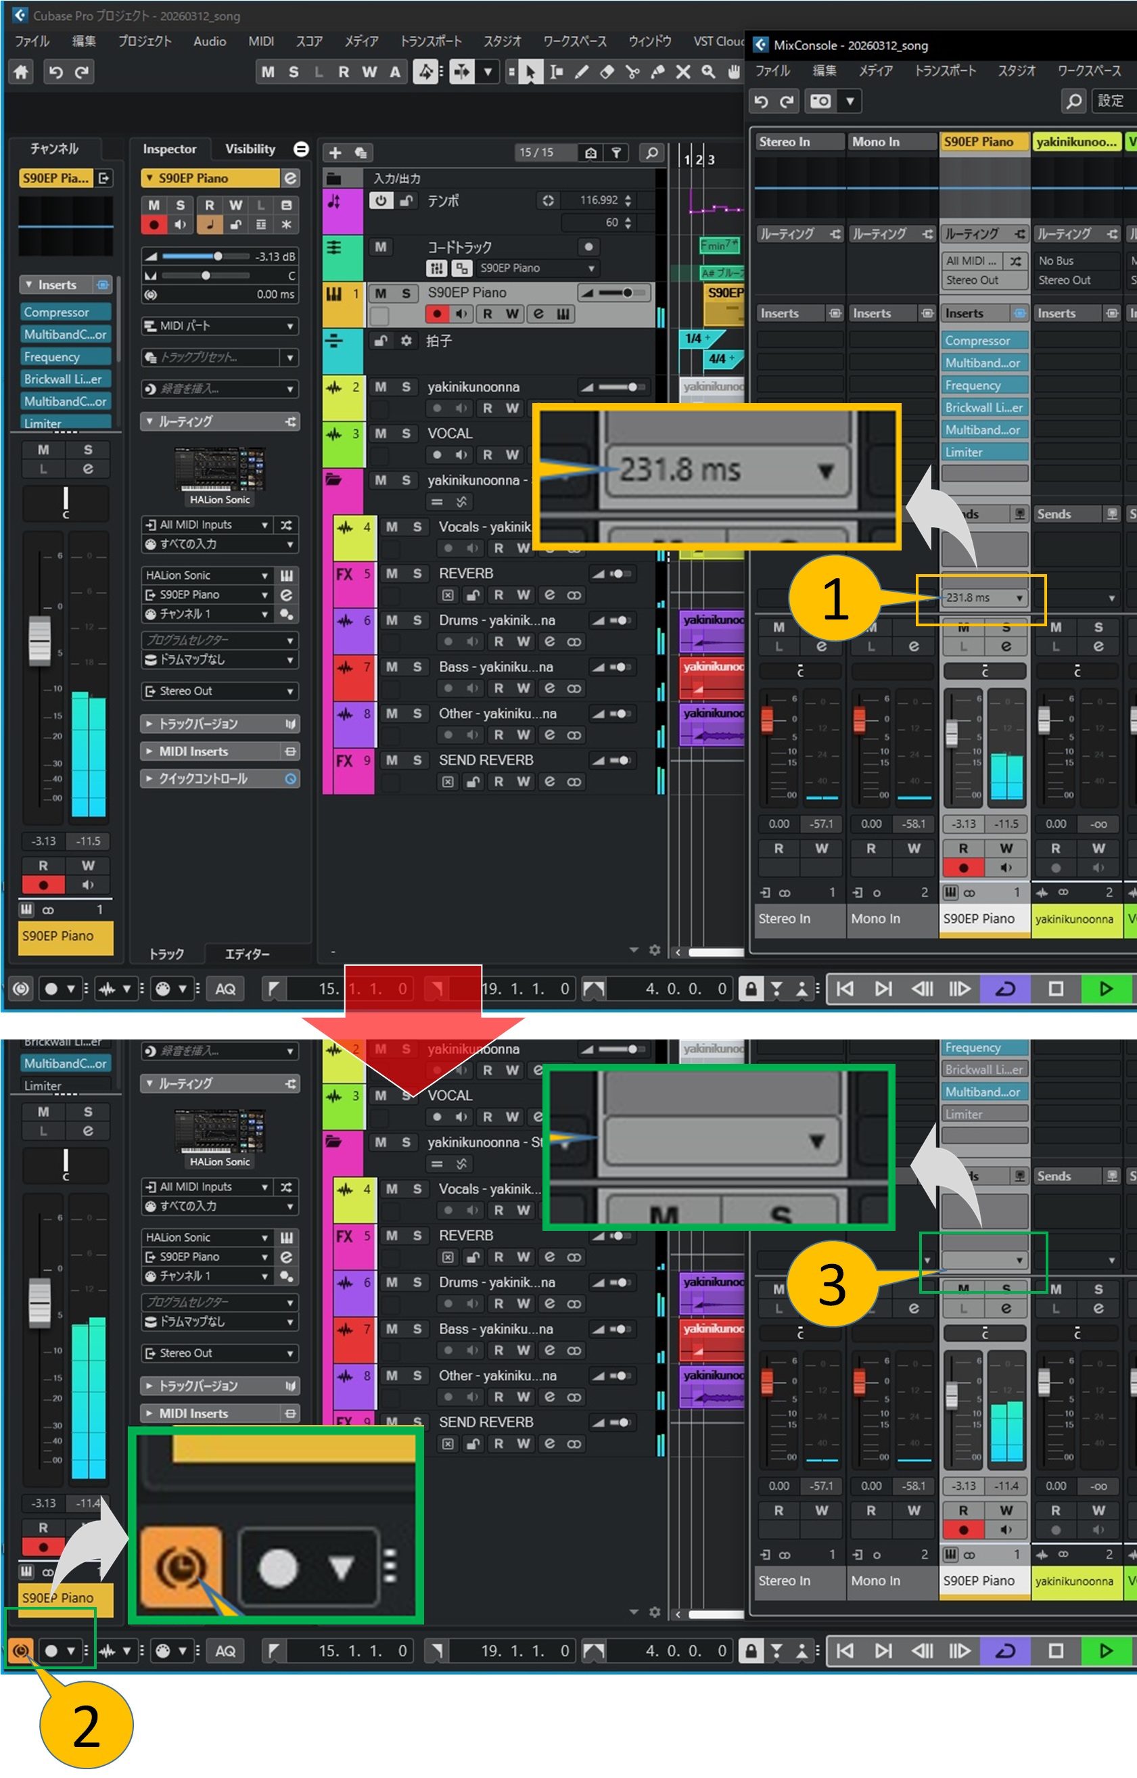Click the tempo value field 116.992
The height and width of the screenshot is (1778, 1137).
[598, 200]
